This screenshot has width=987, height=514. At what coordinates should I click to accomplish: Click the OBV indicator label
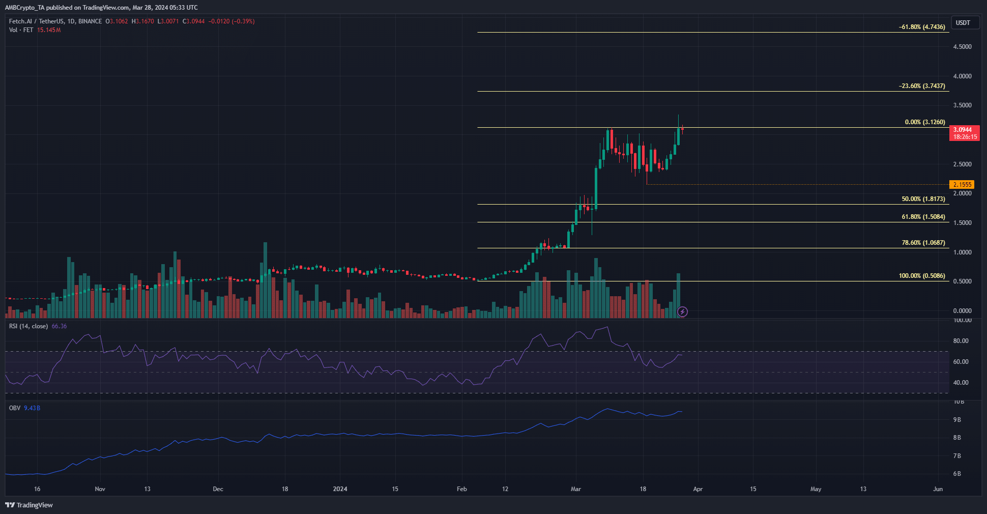(x=15, y=408)
